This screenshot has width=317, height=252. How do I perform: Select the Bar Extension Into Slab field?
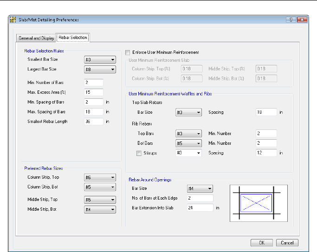coord(200,208)
